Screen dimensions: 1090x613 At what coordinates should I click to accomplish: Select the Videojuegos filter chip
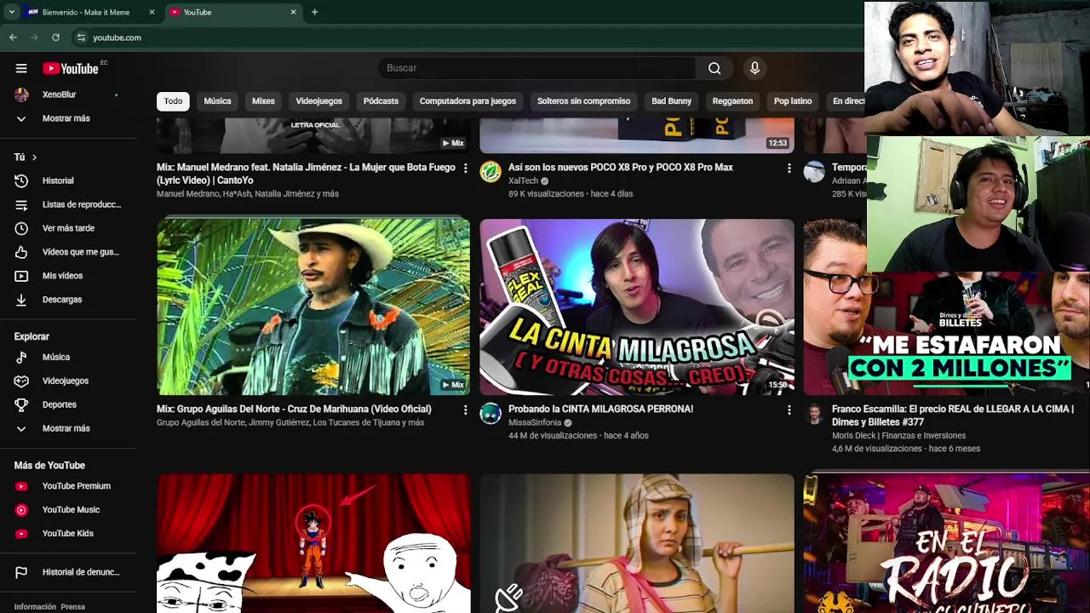(318, 101)
